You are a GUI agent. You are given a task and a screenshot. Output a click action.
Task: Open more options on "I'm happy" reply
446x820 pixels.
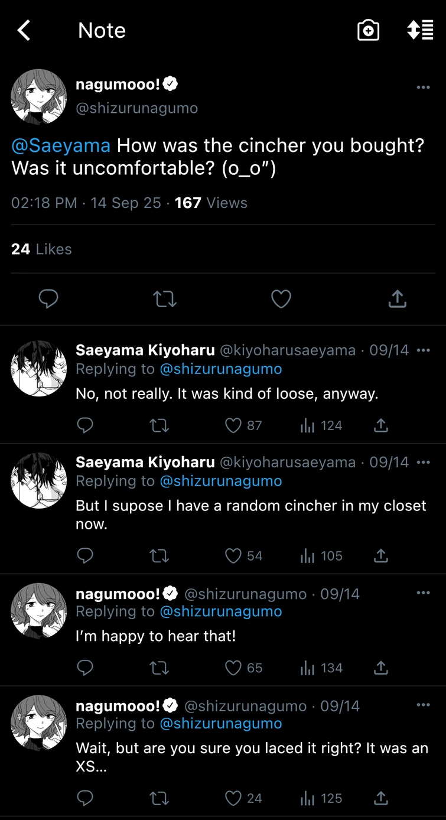[423, 593]
